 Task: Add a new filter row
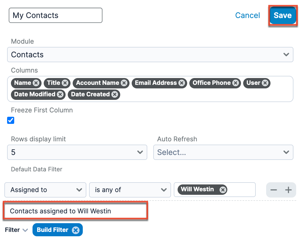coord(289,190)
